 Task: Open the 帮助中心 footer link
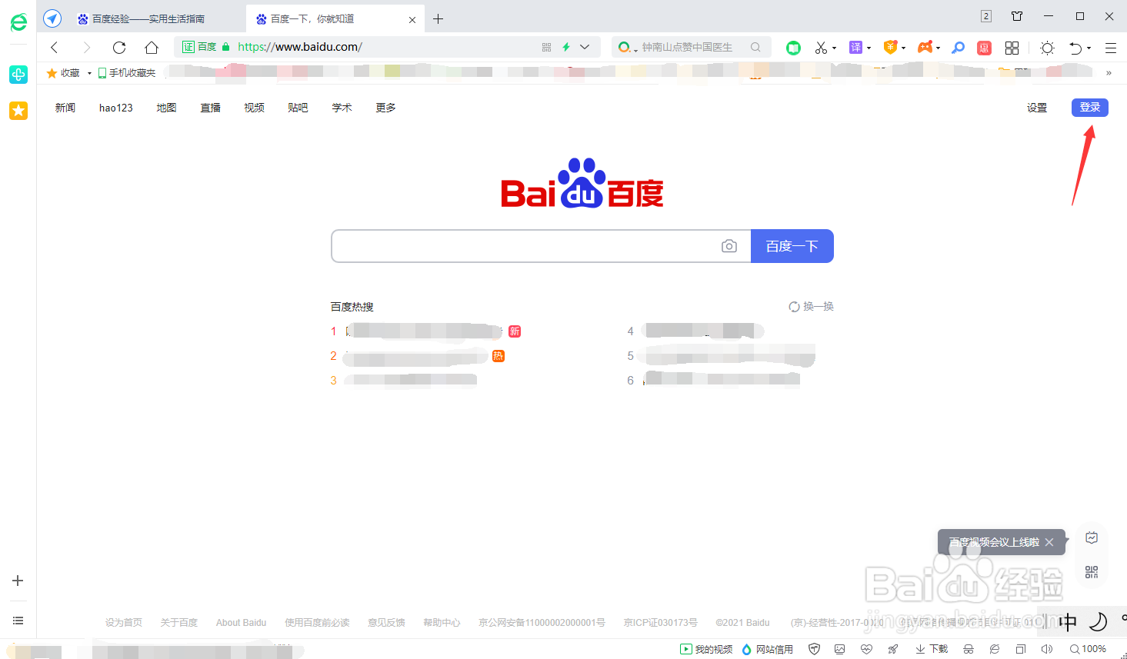[442, 623]
